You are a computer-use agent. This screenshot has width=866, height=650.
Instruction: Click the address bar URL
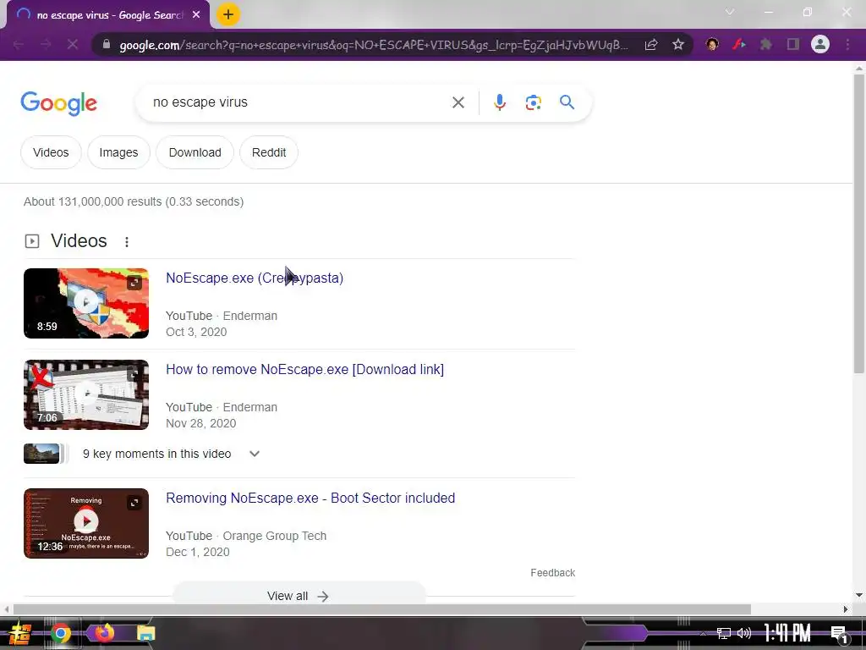coord(373,45)
